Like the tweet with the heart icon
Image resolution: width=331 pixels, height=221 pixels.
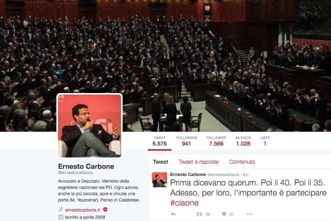(224, 214)
